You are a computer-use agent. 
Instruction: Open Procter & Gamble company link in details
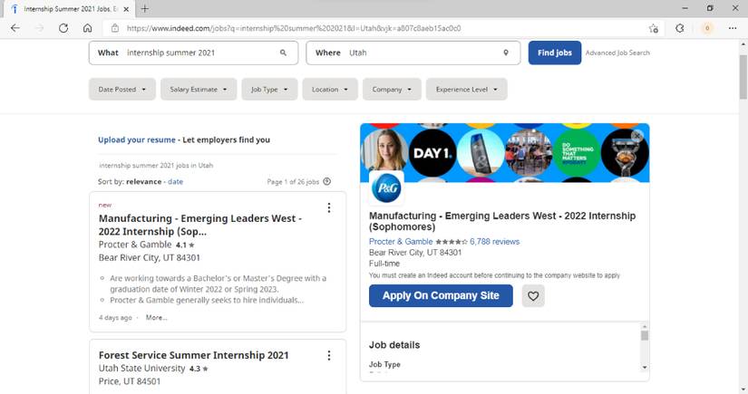click(401, 242)
